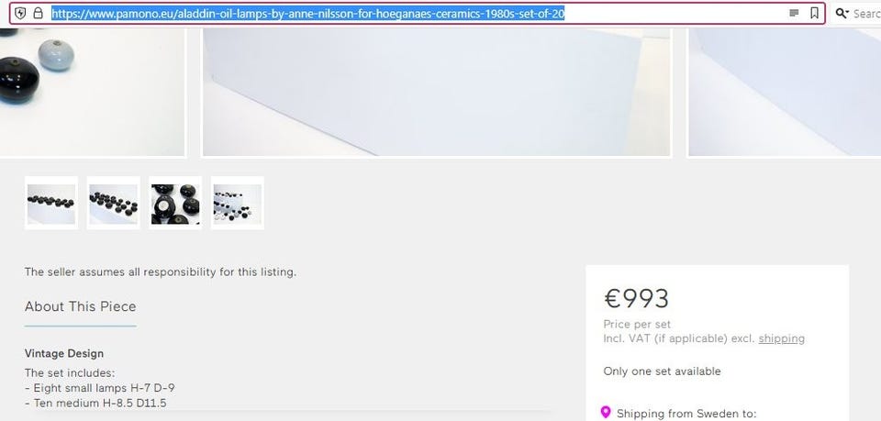The height and width of the screenshot is (421, 881).
Task: Select the third close-up black lamps thumbnail
Action: click(175, 204)
